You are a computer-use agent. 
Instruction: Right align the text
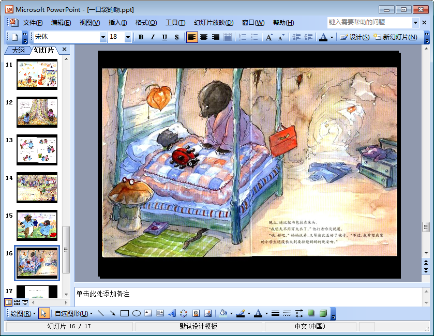point(216,37)
